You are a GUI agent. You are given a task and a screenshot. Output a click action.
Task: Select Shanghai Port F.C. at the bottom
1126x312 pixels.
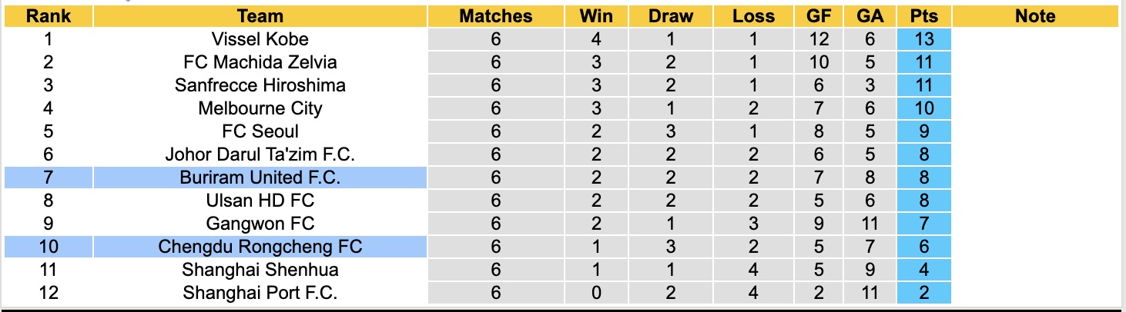(260, 293)
